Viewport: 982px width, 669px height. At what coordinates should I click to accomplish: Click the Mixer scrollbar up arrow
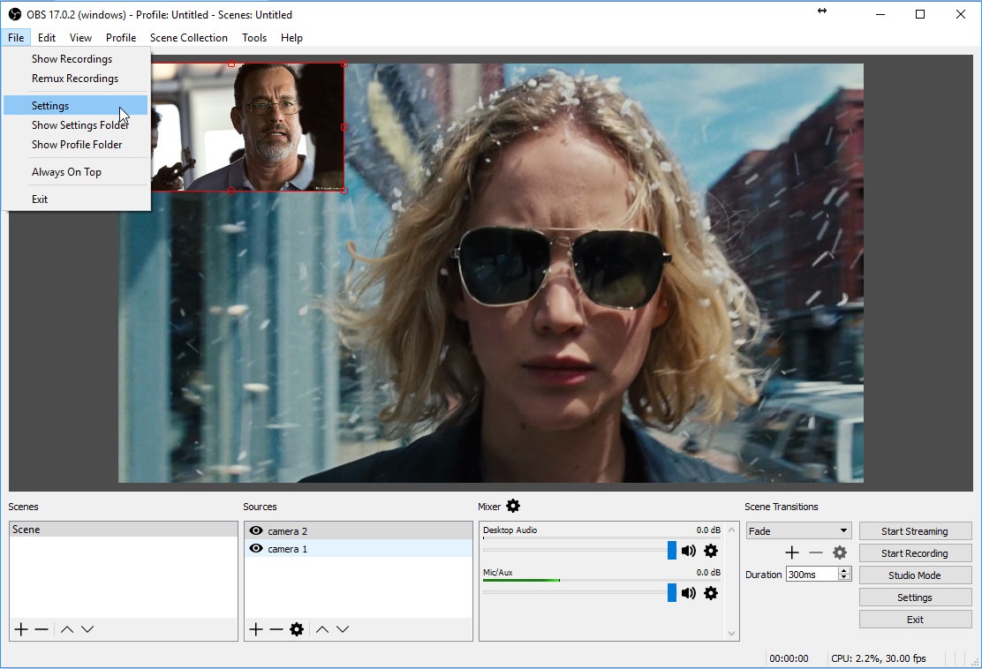click(x=731, y=530)
